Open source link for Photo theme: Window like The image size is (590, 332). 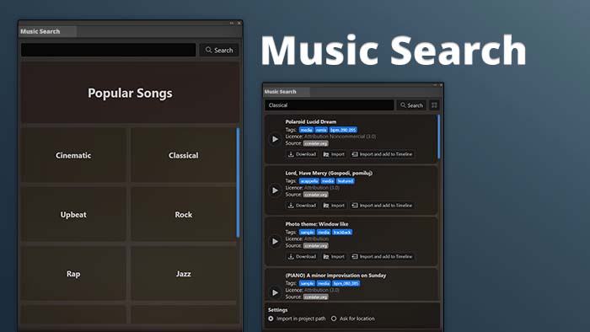coord(316,245)
